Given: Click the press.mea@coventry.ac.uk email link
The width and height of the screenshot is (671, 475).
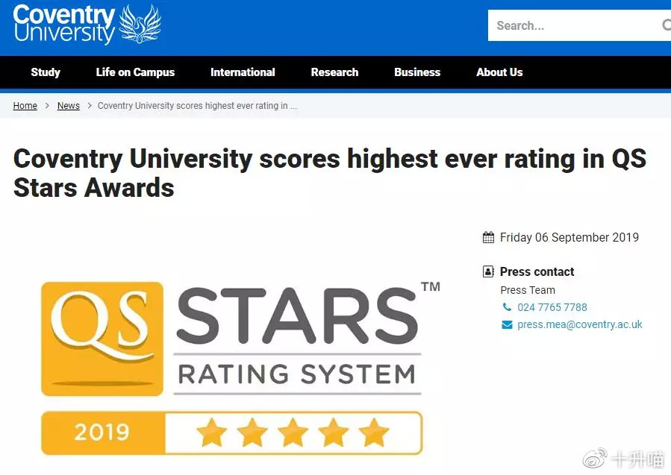Looking at the screenshot, I should coord(580,324).
